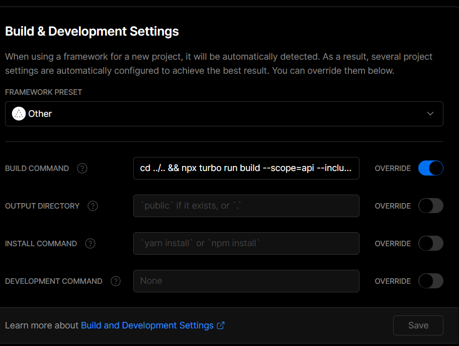The image size is (459, 346).
Task: Click the Development Command input field
Action: tap(246, 281)
